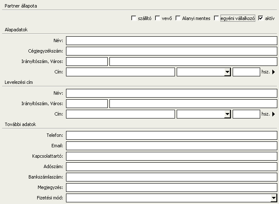Viewport: 279px width, 204px height.
Task: Focus the Cégjegyzékszám input field
Action: 172,51
